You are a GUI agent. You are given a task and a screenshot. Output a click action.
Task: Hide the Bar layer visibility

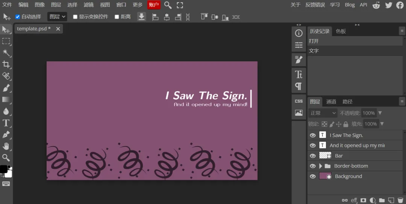coord(313,156)
